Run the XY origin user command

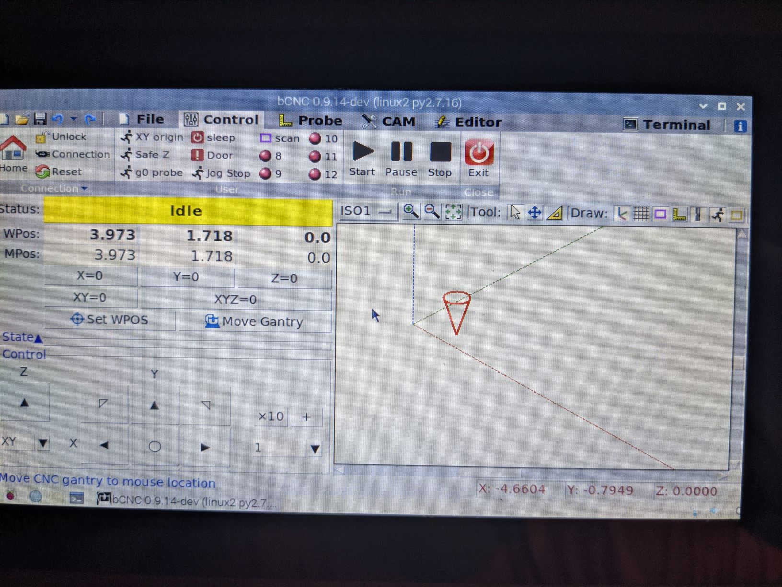(152, 137)
